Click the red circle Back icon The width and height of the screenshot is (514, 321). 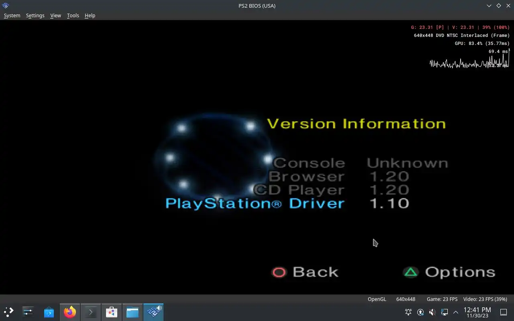tap(279, 272)
